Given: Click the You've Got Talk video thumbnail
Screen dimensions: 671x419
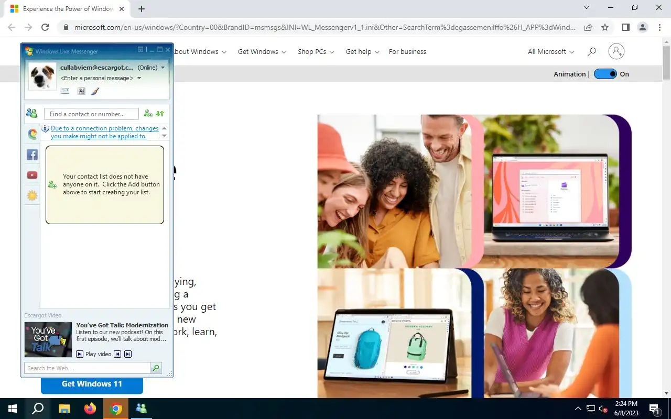Looking at the screenshot, I should [48, 339].
